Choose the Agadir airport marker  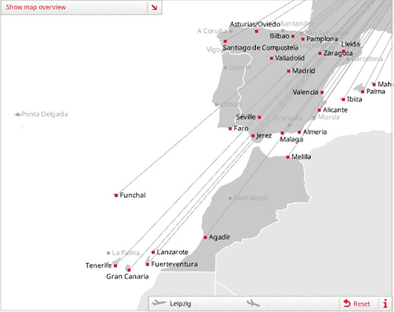(x=205, y=237)
